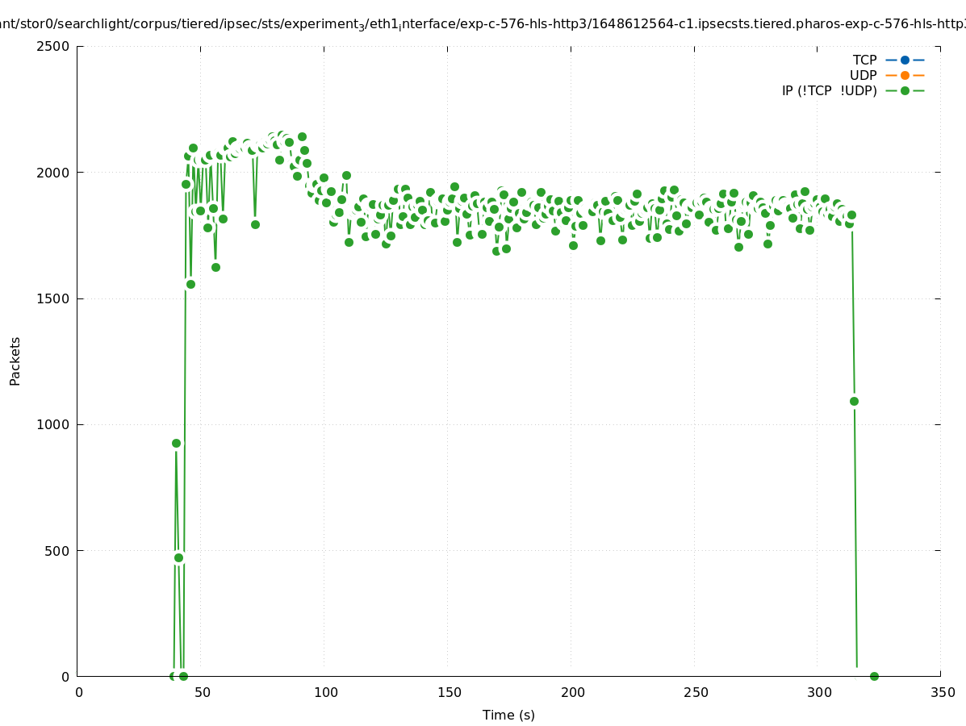This screenshot has width=966, height=726.
Task: Click the data point just below 500 packets
Action: 178,557
